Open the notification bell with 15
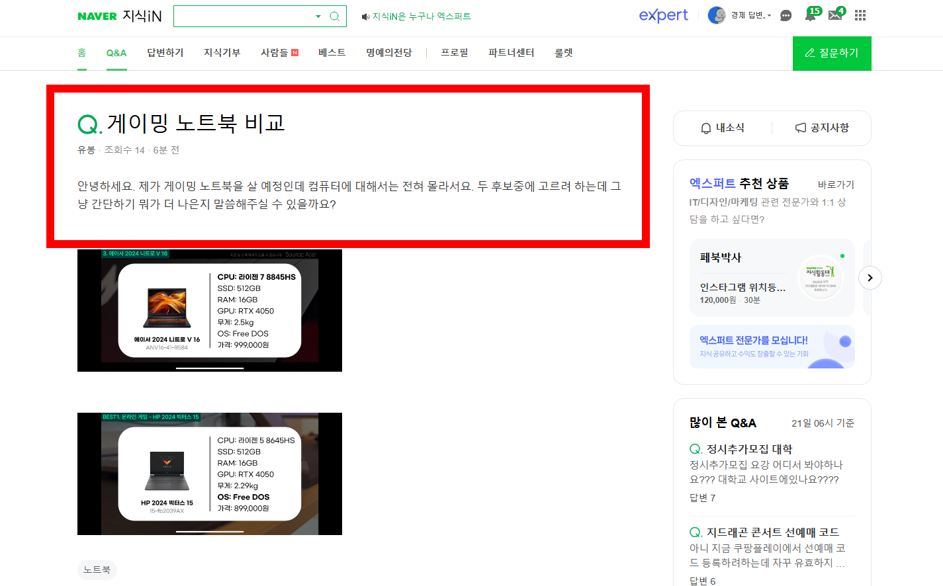 tap(811, 15)
